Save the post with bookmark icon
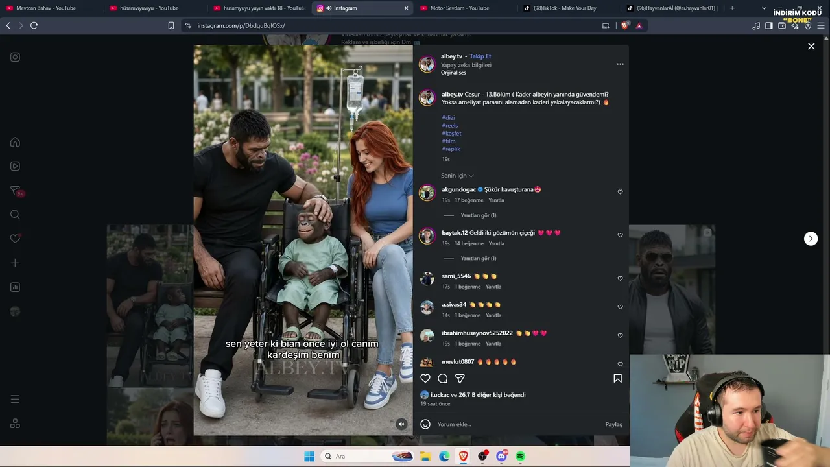 617,378
